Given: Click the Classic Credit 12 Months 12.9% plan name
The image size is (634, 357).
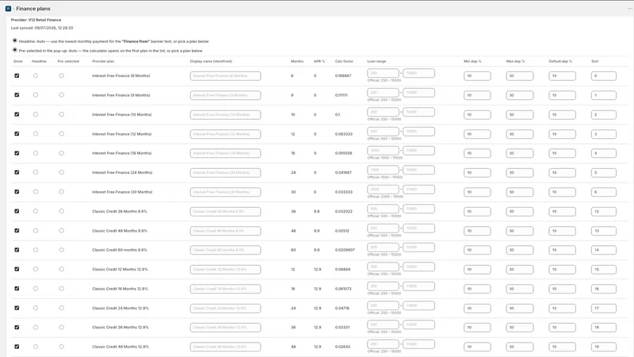Looking at the screenshot, I should (x=120, y=269).
